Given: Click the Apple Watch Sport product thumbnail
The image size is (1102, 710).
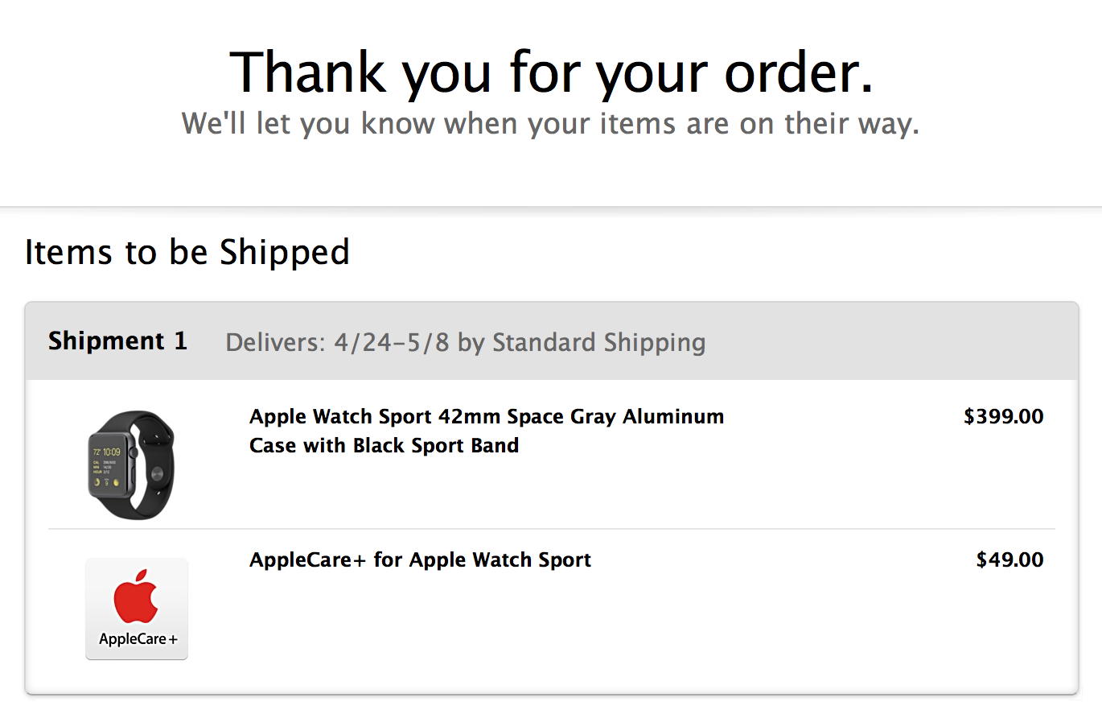Looking at the screenshot, I should point(131,464).
